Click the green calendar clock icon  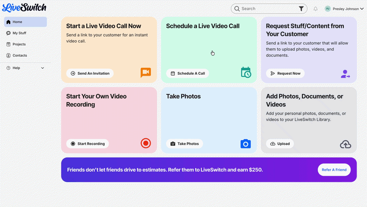tap(246, 72)
